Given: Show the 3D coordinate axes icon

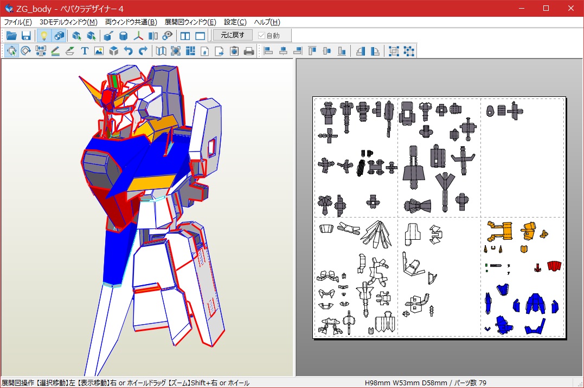Looking at the screenshot, I should (138, 36).
